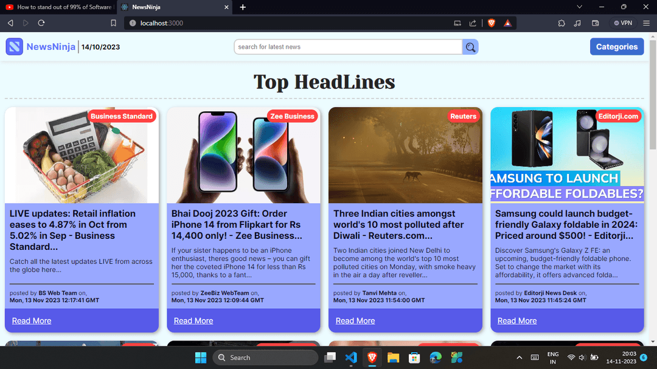Click the Windows taskbar Search box
657x369 pixels.
click(265, 357)
